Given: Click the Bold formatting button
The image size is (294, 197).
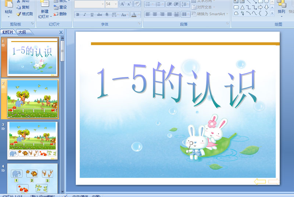Looking at the screenshot, I should [78, 14].
